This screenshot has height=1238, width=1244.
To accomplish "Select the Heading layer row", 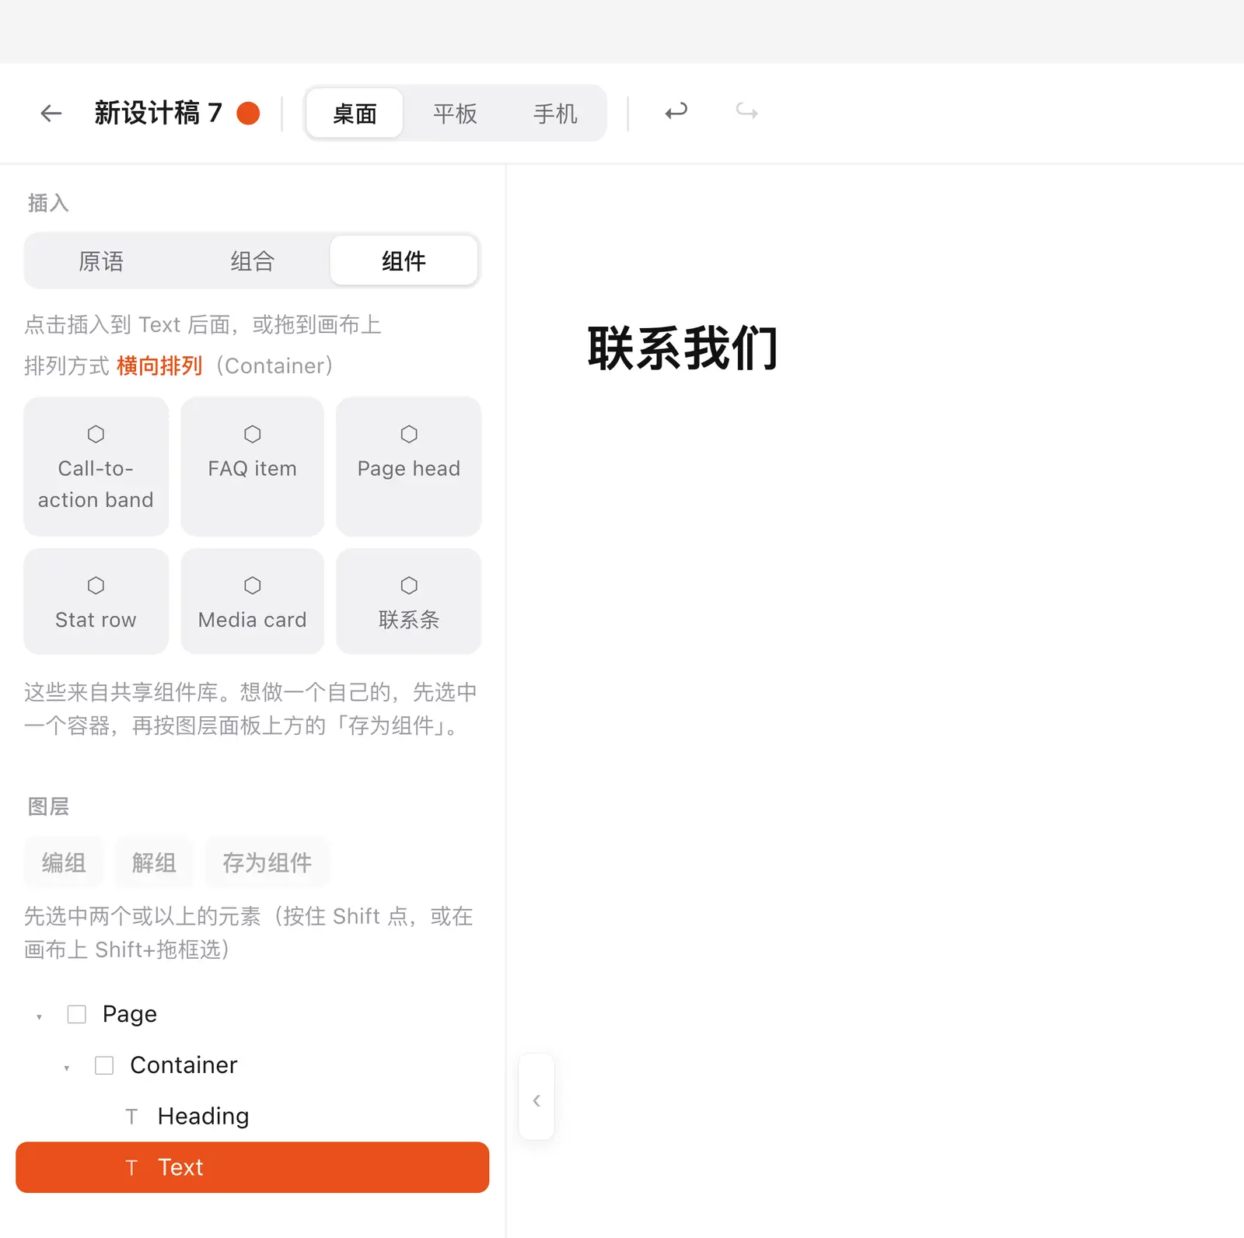I will tap(252, 1116).
